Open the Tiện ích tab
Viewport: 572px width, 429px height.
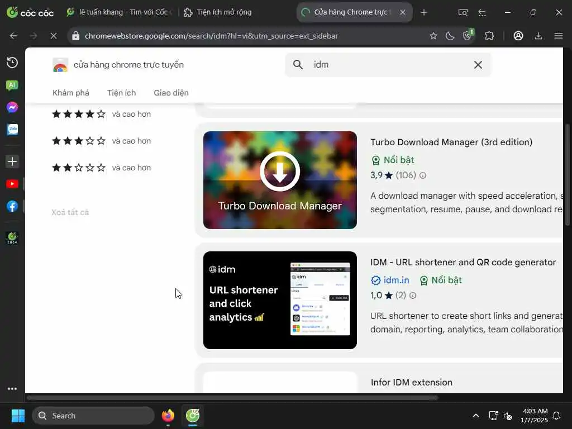click(121, 93)
